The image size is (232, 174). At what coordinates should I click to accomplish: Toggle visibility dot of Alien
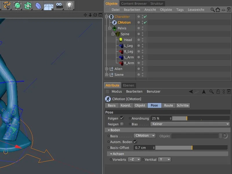(x=139, y=69)
